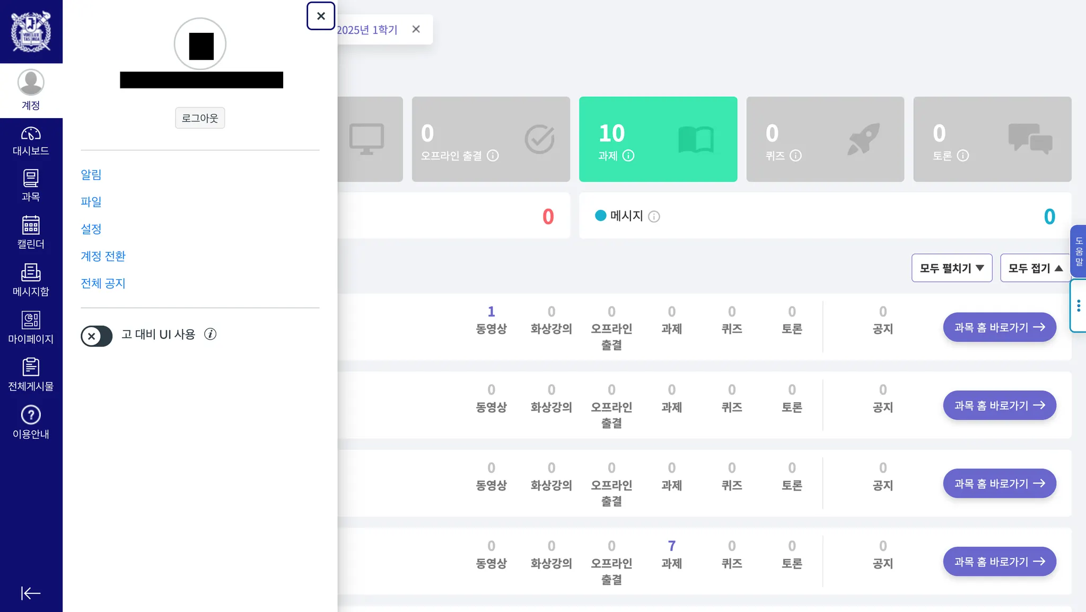Viewport: 1086px width, 612px height.
Task: Select the green Assignments (과제) summary card
Action: (658, 139)
